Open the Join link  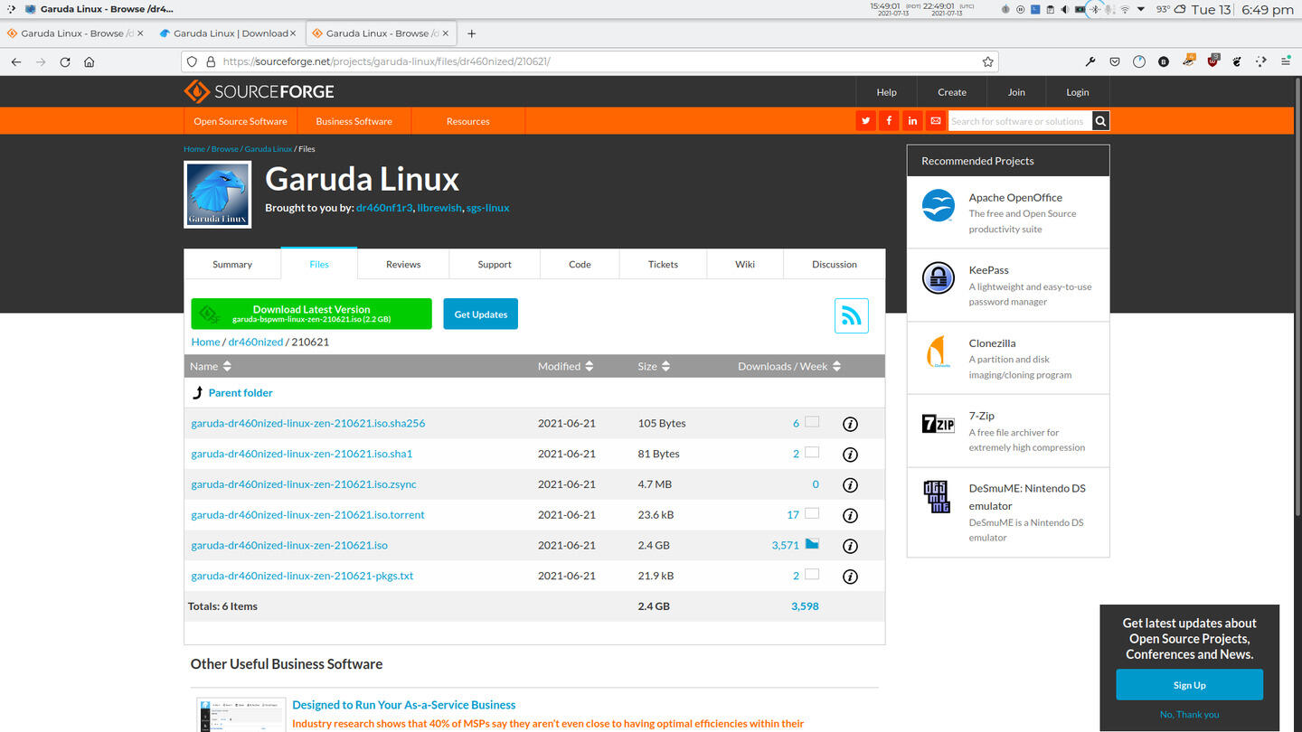[x=1016, y=92]
